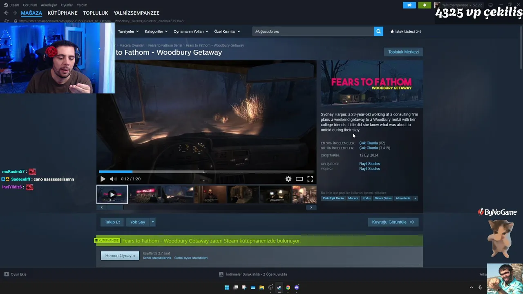The image size is (523, 294).
Task: Select the Pizza sign screenshot thumbnail
Action: (145, 194)
